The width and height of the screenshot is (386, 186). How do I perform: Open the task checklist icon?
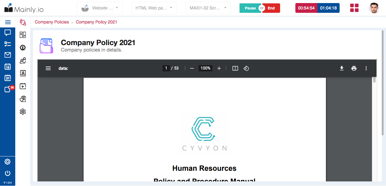(x=8, y=44)
